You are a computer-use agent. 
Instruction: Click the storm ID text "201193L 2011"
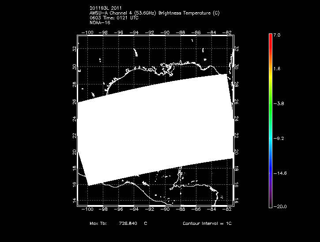tap(105, 8)
